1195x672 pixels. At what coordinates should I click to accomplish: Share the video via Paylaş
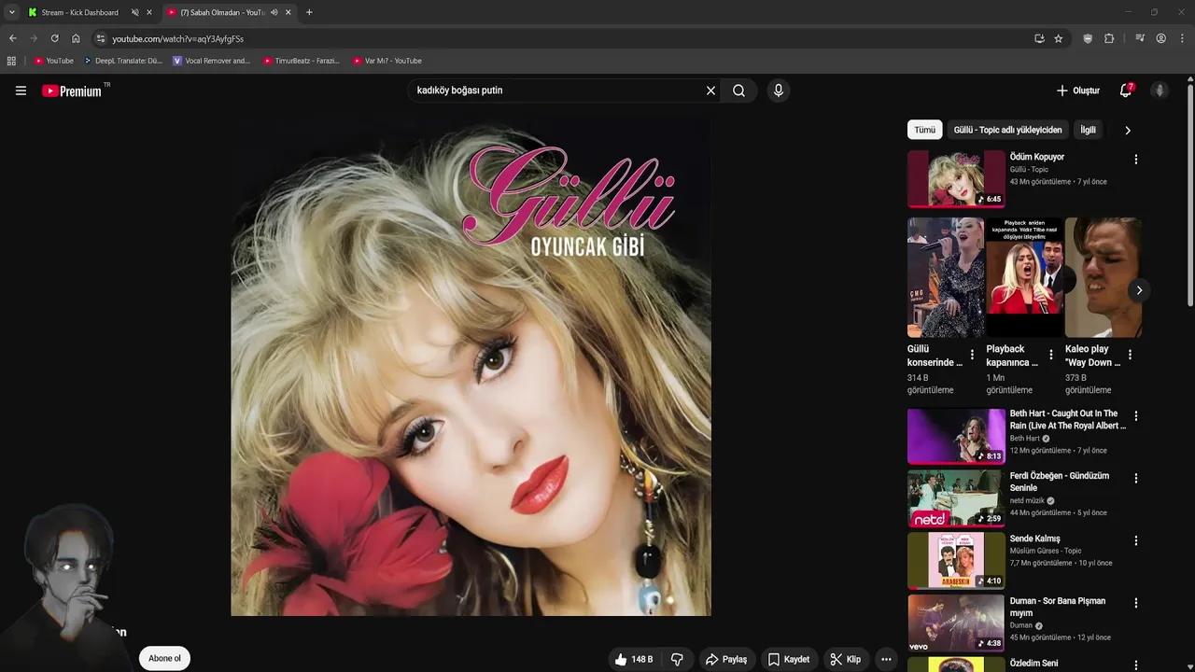pos(726,659)
